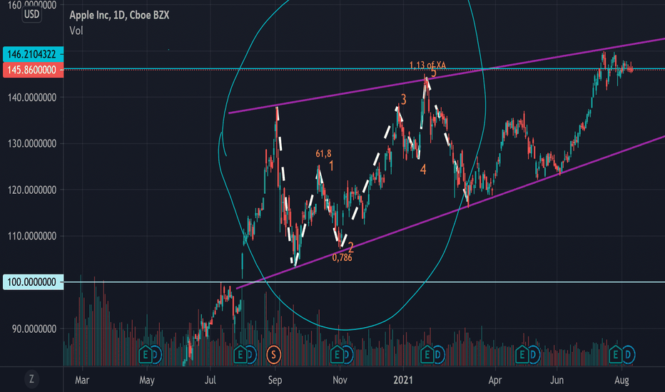665x392 pixels.
Task: Open the earnings E marker after 2021 label
Action: point(427,354)
